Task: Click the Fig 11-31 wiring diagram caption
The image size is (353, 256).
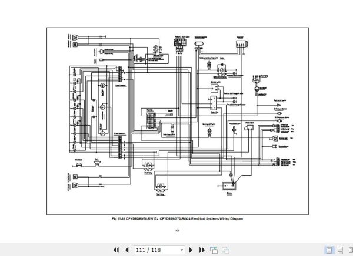Action: (x=178, y=218)
